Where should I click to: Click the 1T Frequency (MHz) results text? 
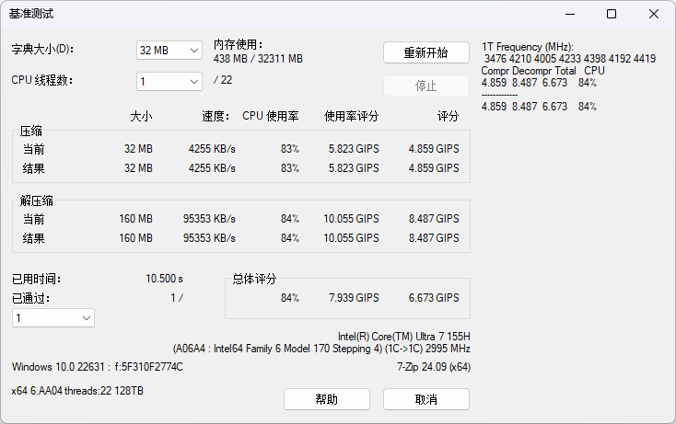pos(527,47)
